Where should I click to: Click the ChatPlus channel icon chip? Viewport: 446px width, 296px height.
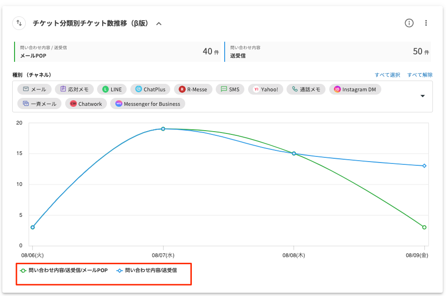point(150,89)
